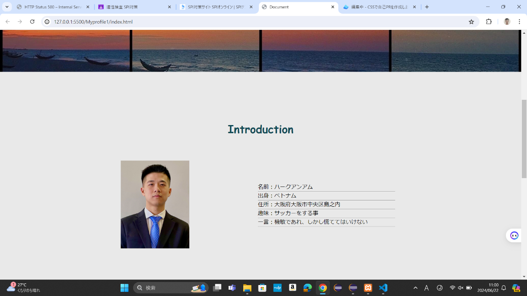The width and height of the screenshot is (527, 296).
Task: Open the Chrome extensions puzzle icon
Action: point(489,21)
